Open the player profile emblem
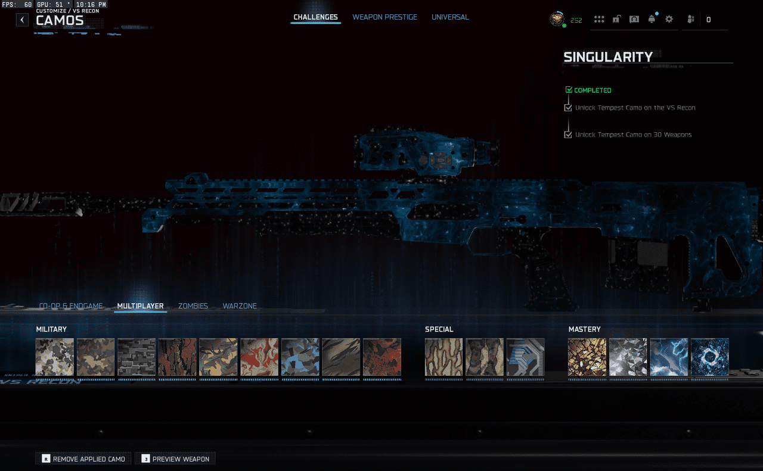The image size is (763, 471). point(557,19)
